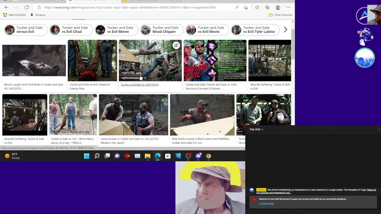Open Blood, Laughs and Yard Work title link
381x214 pixels.
click(34, 86)
